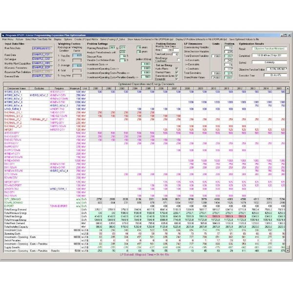Click the Investment Costs limit field

click(x=146, y=64)
